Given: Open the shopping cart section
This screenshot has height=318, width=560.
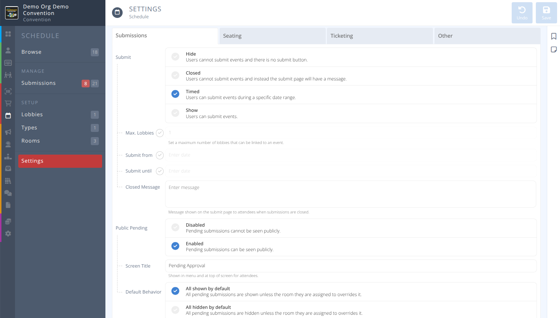Looking at the screenshot, I should [x=8, y=103].
